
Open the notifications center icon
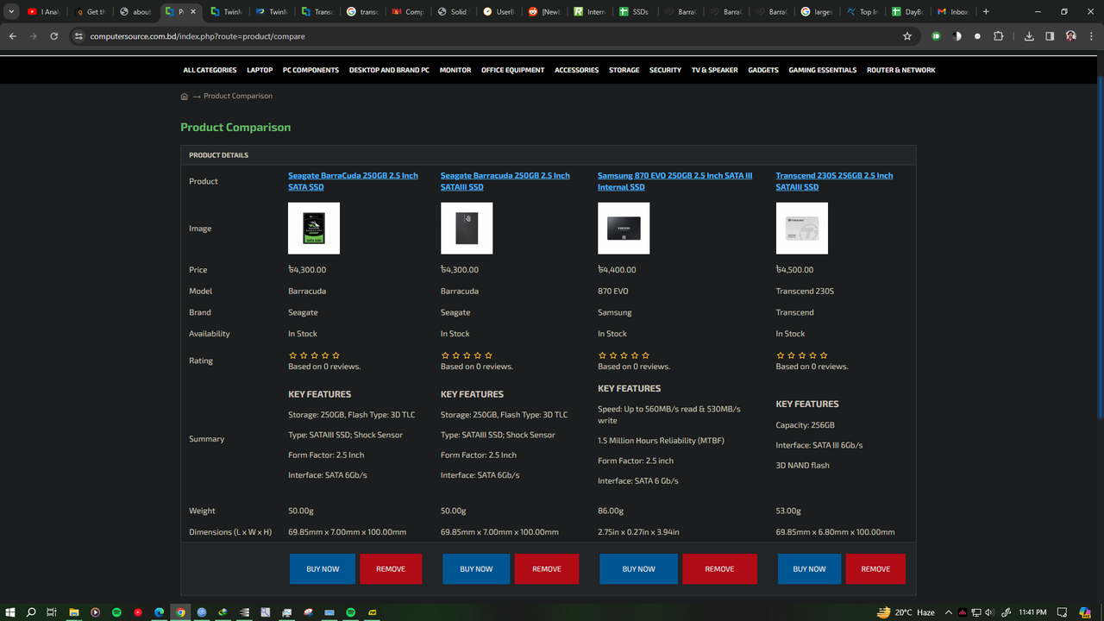point(1063,612)
